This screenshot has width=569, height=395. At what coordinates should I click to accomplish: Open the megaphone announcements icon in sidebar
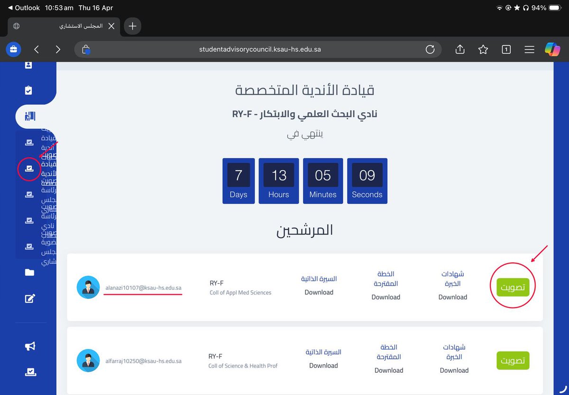pyautogui.click(x=30, y=346)
